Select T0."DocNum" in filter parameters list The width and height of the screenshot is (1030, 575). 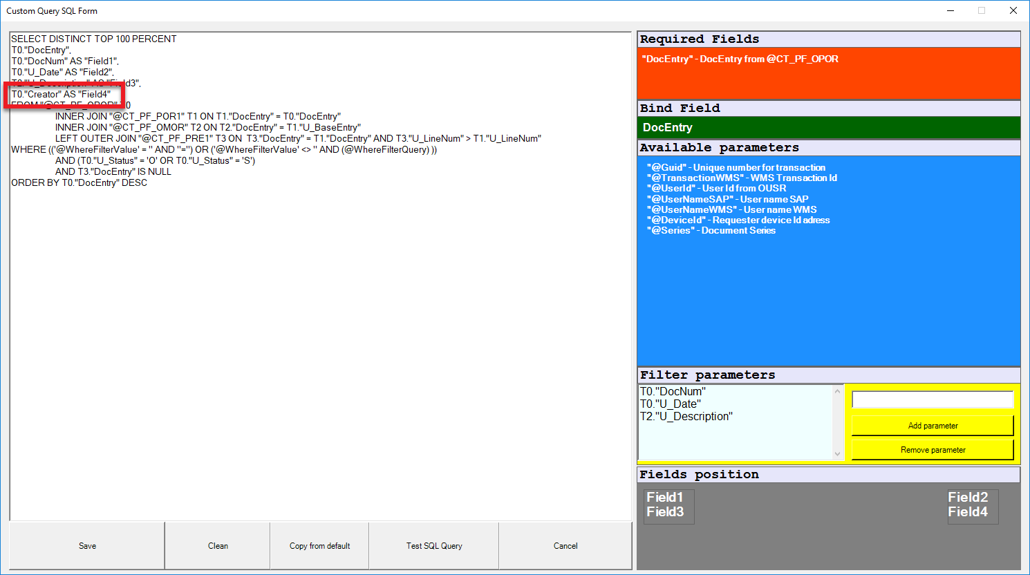tap(673, 392)
